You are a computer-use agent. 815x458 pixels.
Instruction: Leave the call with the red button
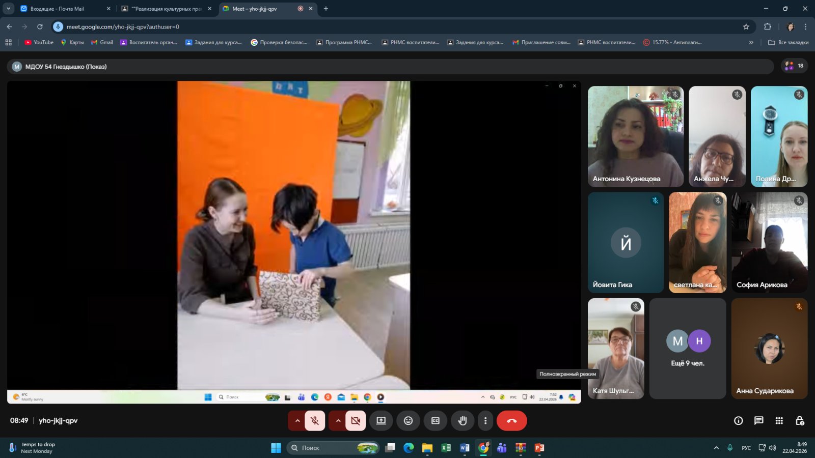click(x=511, y=421)
